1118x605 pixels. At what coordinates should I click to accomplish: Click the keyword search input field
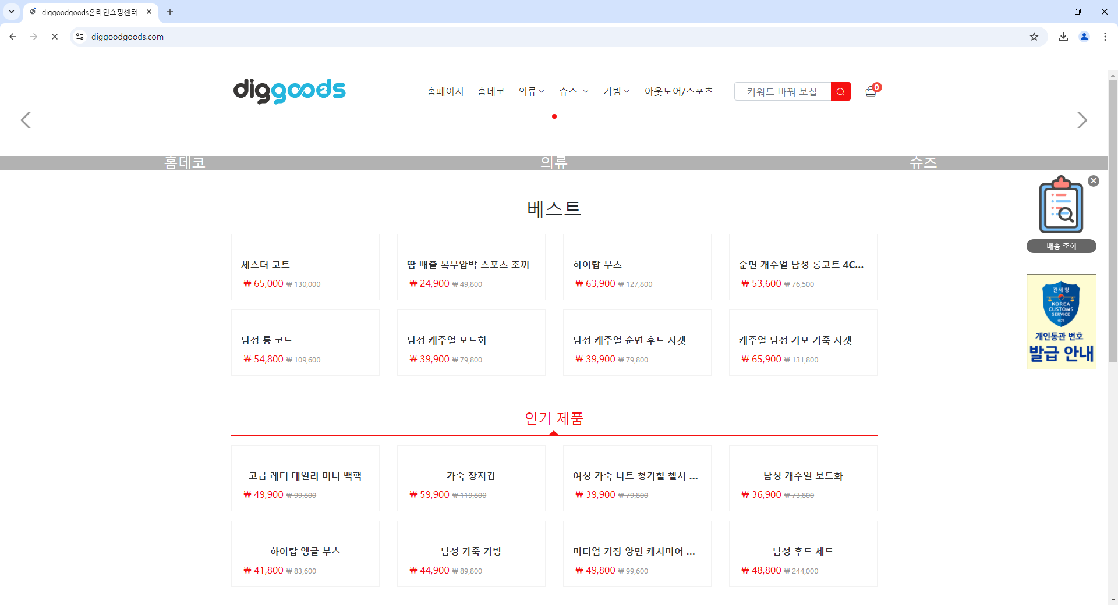pos(783,91)
